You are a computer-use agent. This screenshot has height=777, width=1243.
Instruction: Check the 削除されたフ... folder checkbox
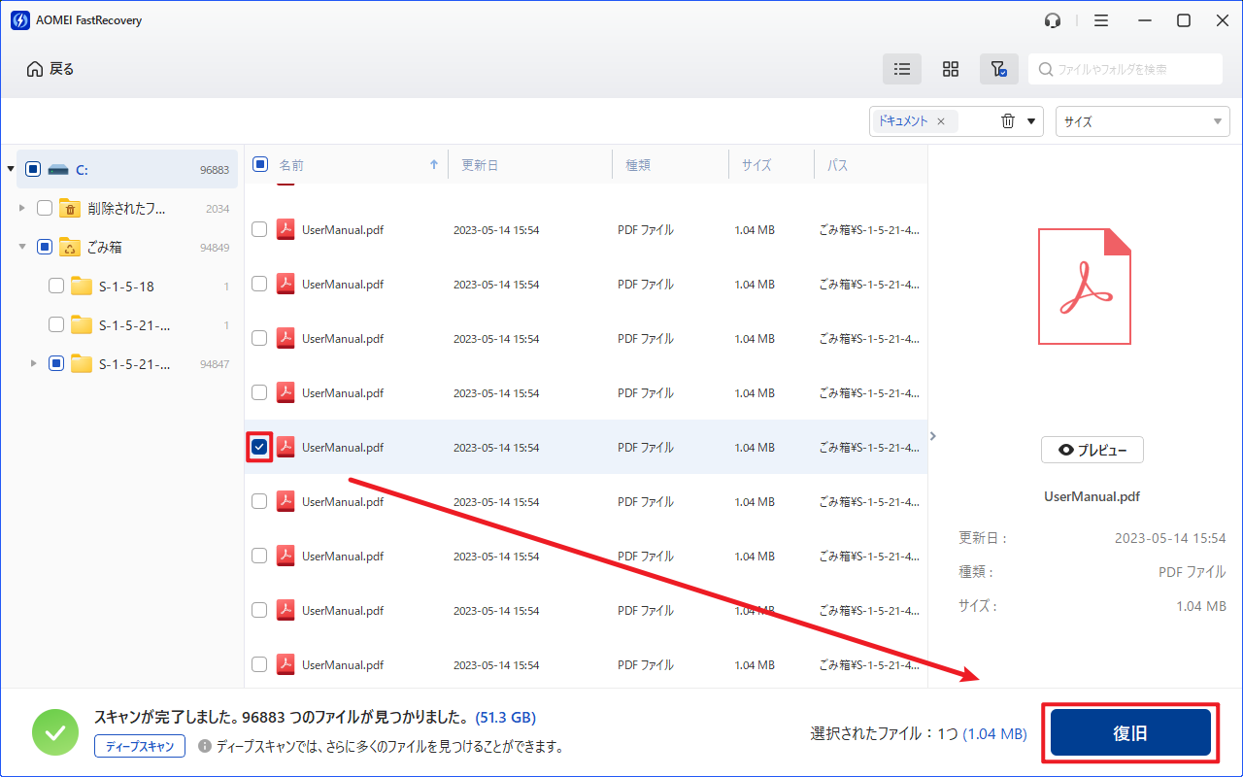click(x=45, y=208)
